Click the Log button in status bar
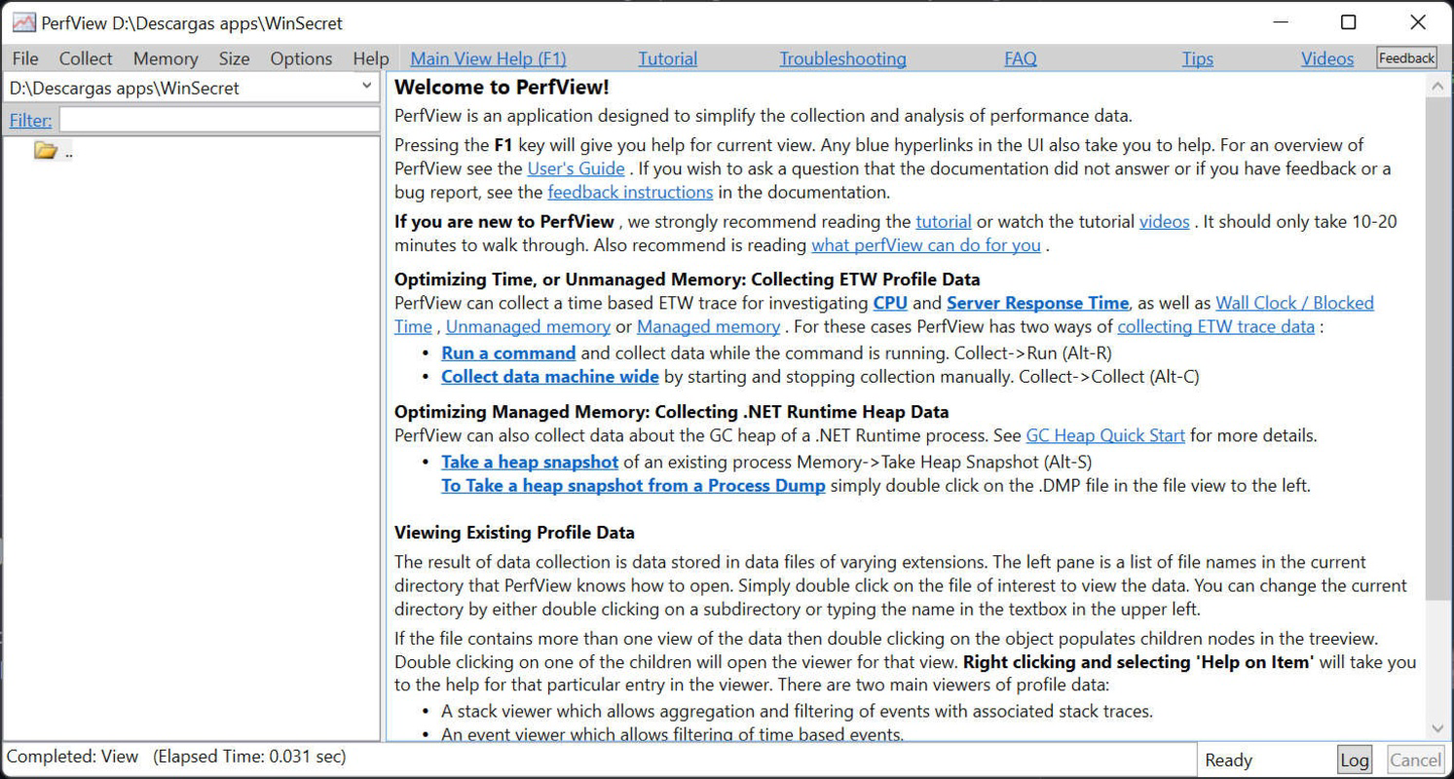Image resolution: width=1454 pixels, height=779 pixels. coord(1355,759)
